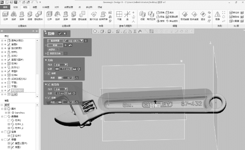Image resolution: width=245 pixels, height=150 pixels.
Task: Launch the 面片拟合 mesh fit wizard
Action: pyautogui.click(x=94, y=16)
